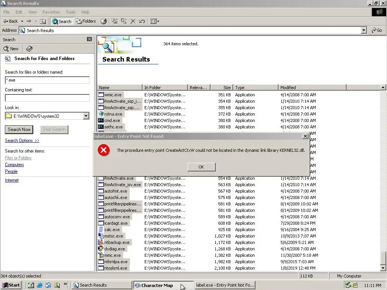
Task: Switch to Search Results taskbar button
Action: point(102,285)
